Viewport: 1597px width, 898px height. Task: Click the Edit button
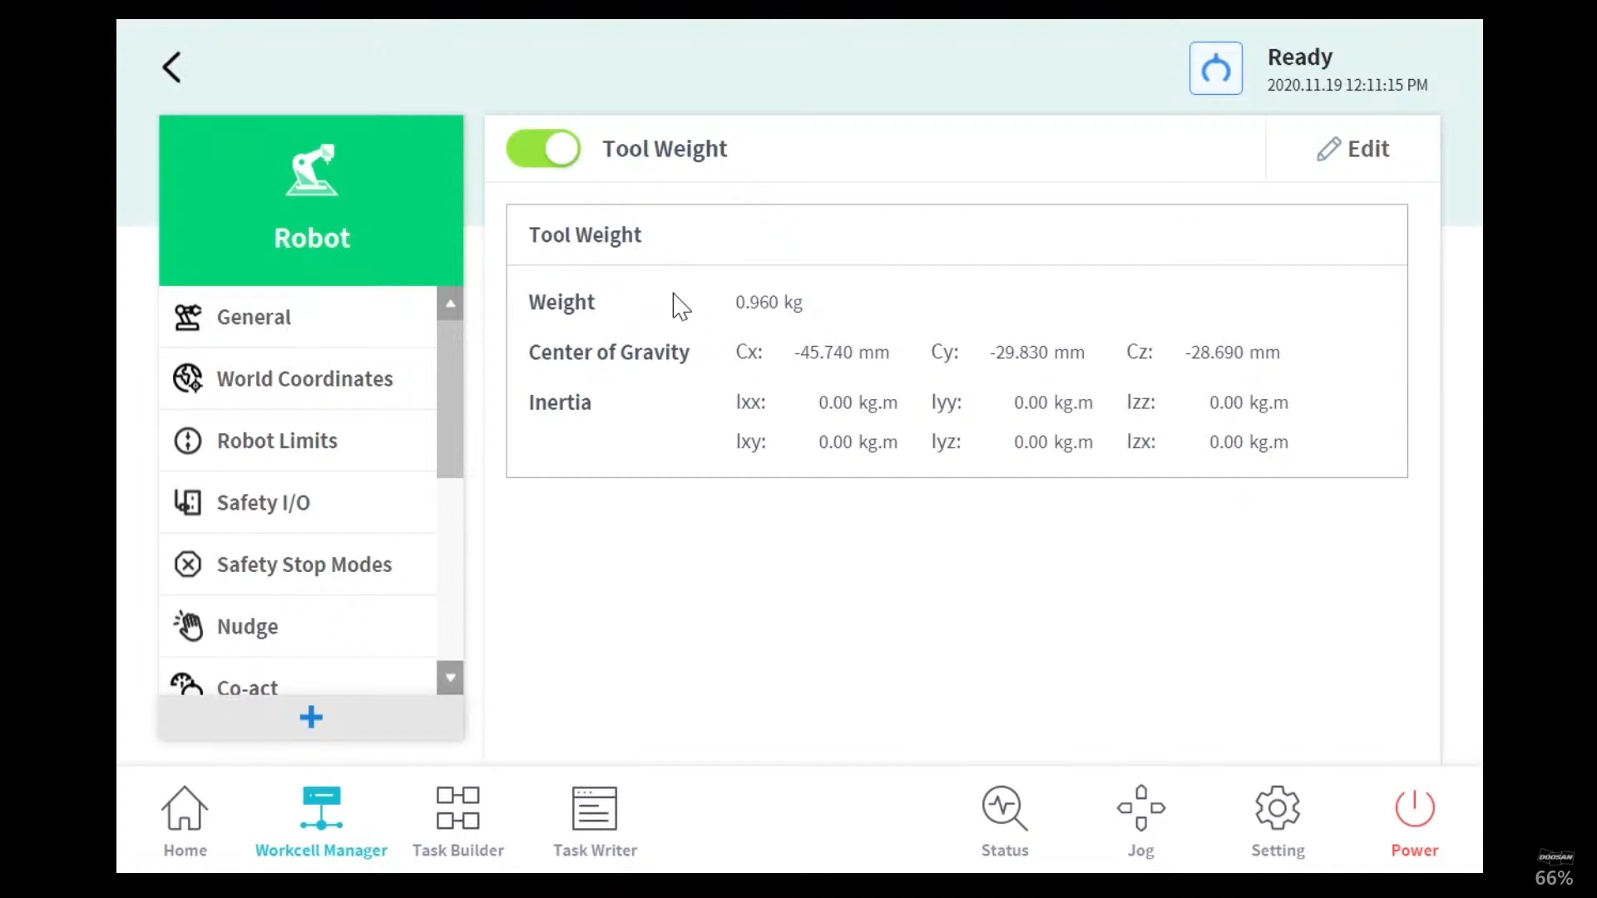click(x=1353, y=149)
